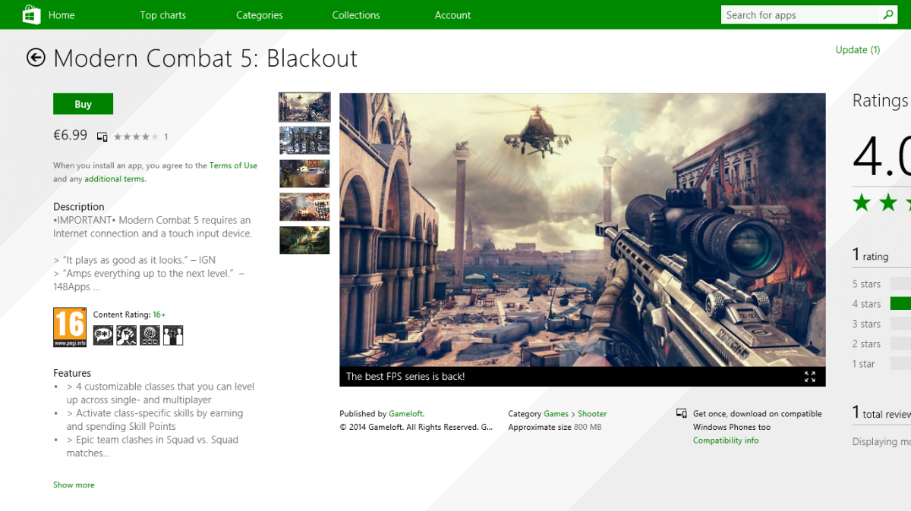
Task: Click the Description heading
Action: coord(79,206)
